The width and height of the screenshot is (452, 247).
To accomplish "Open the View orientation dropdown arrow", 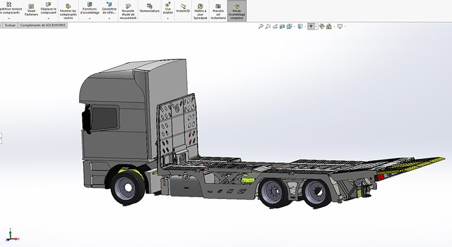I will 294,27.
